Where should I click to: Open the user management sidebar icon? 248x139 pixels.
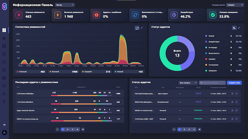tap(4, 94)
